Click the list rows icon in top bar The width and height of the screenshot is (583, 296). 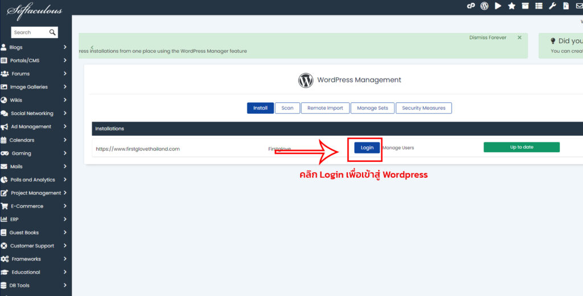click(539, 6)
